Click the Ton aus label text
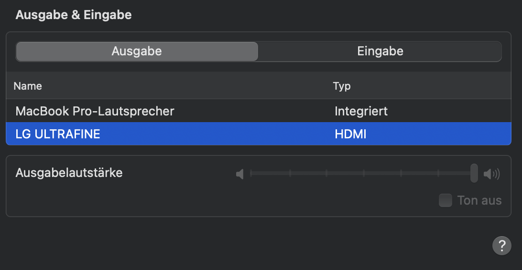 pos(479,200)
